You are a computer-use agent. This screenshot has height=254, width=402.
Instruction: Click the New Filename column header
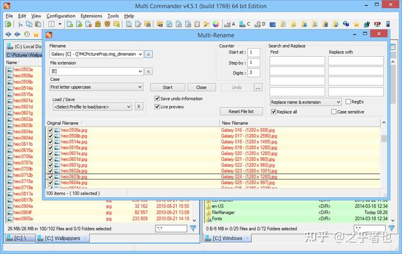[x=300, y=123]
